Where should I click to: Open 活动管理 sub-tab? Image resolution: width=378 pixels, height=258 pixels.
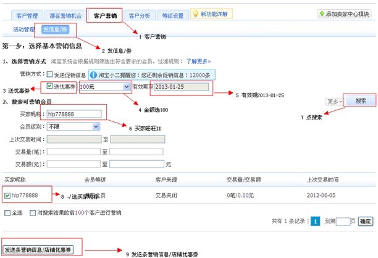(23, 30)
